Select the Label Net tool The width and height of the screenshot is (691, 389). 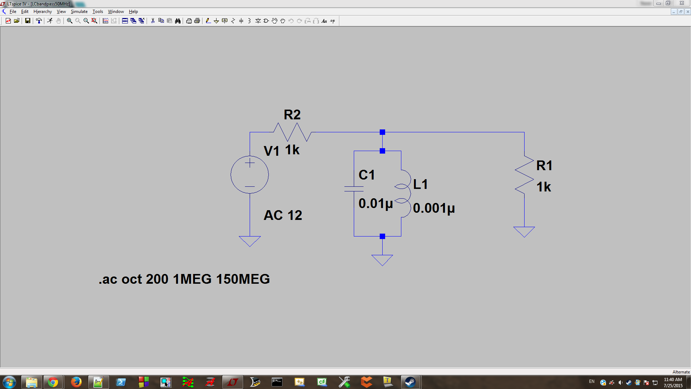(224, 21)
